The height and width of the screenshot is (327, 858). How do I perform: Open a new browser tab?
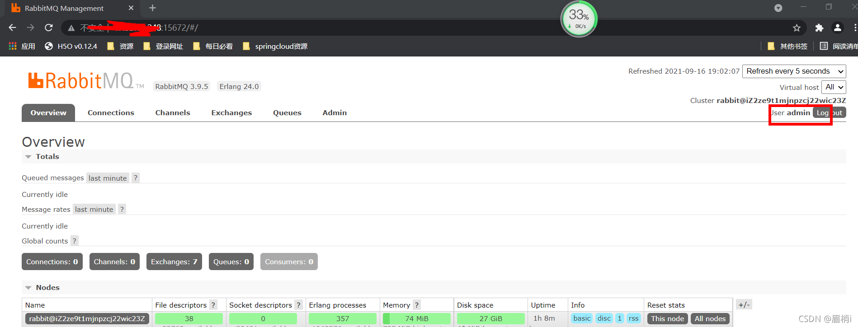point(152,8)
